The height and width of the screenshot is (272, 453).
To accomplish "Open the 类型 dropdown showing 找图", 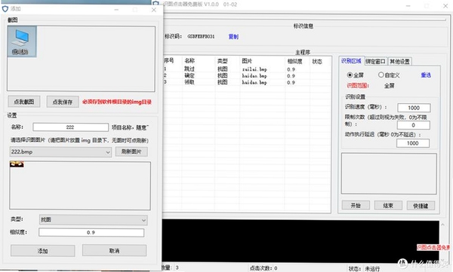I will click(93, 220).
